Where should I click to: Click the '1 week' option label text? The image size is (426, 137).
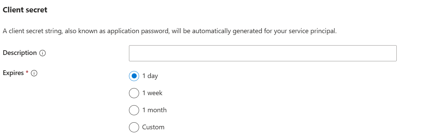tap(152, 93)
